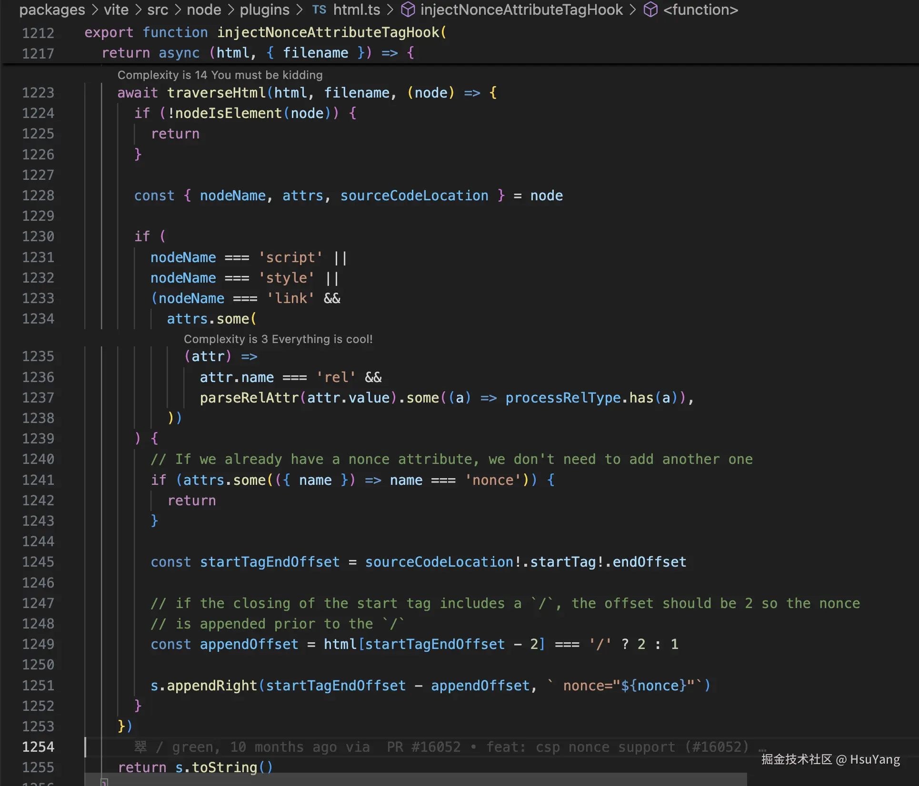Click 'Complexity is 14 You must be kidding' lens
The width and height of the screenshot is (919, 786).
220,75
